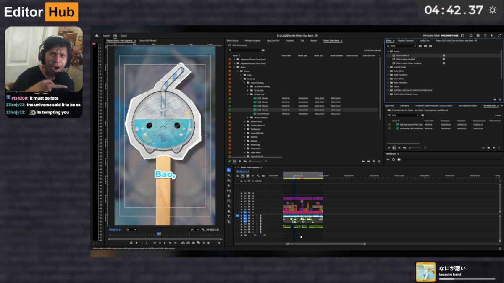The image size is (504, 283).
Task: Select the Hand tool
Action: [229, 212]
